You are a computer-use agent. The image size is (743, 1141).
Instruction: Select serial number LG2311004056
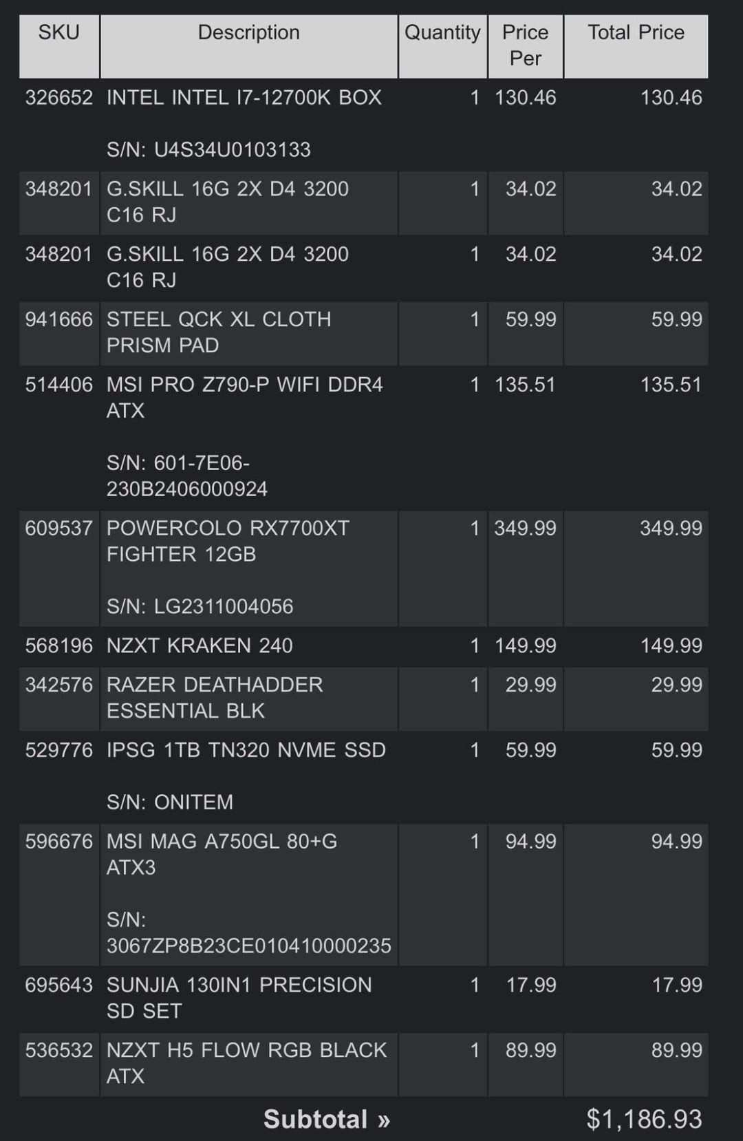point(200,606)
